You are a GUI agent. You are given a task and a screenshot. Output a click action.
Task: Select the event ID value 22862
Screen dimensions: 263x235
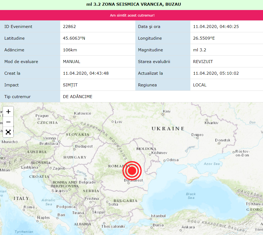[x=69, y=27]
